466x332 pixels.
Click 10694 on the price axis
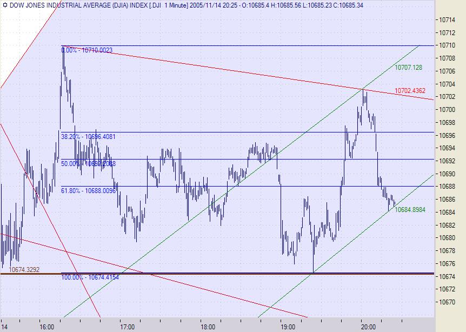coord(447,148)
